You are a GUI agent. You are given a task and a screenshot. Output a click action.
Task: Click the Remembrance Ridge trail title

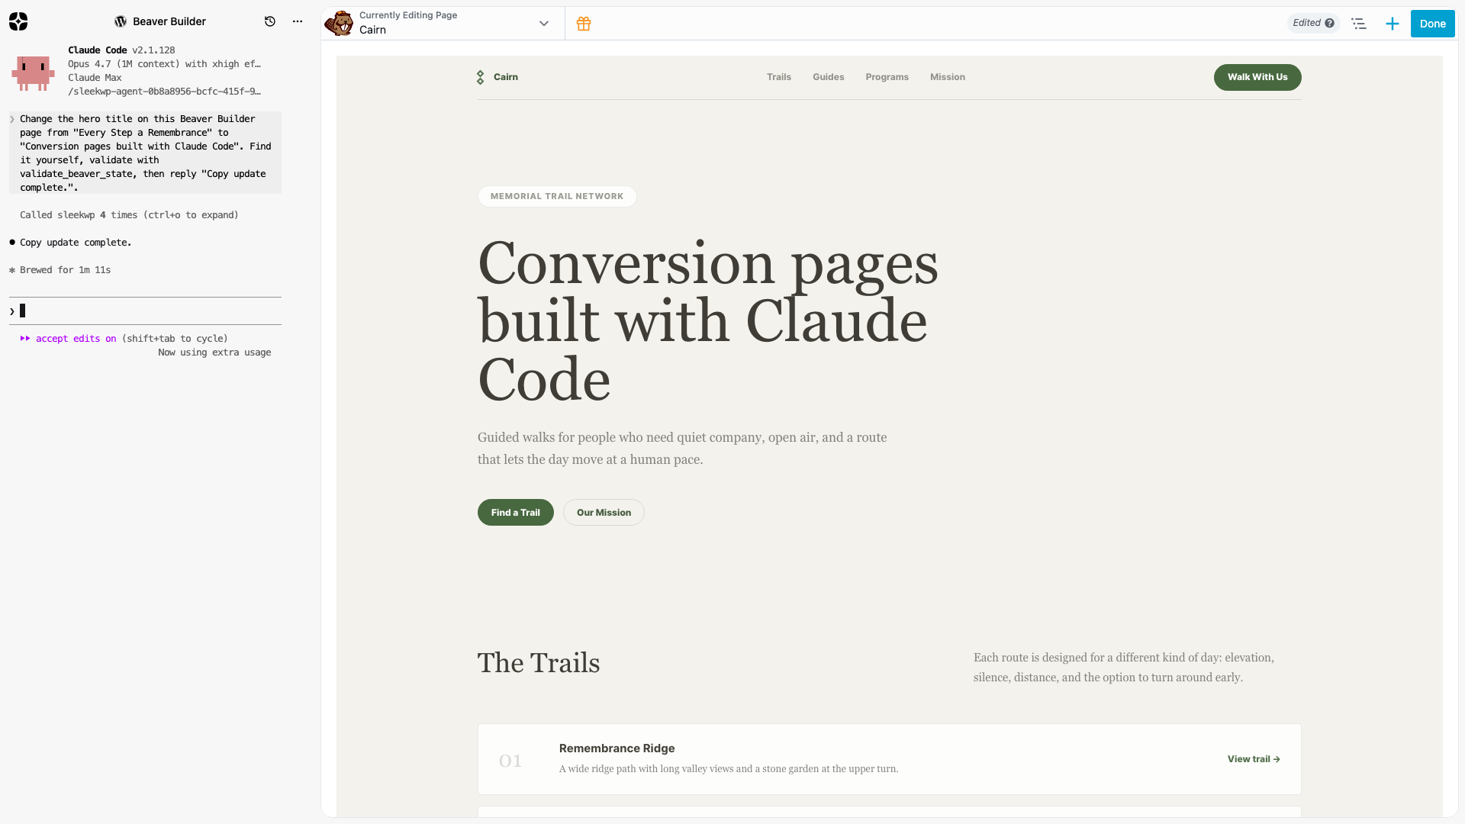click(617, 748)
